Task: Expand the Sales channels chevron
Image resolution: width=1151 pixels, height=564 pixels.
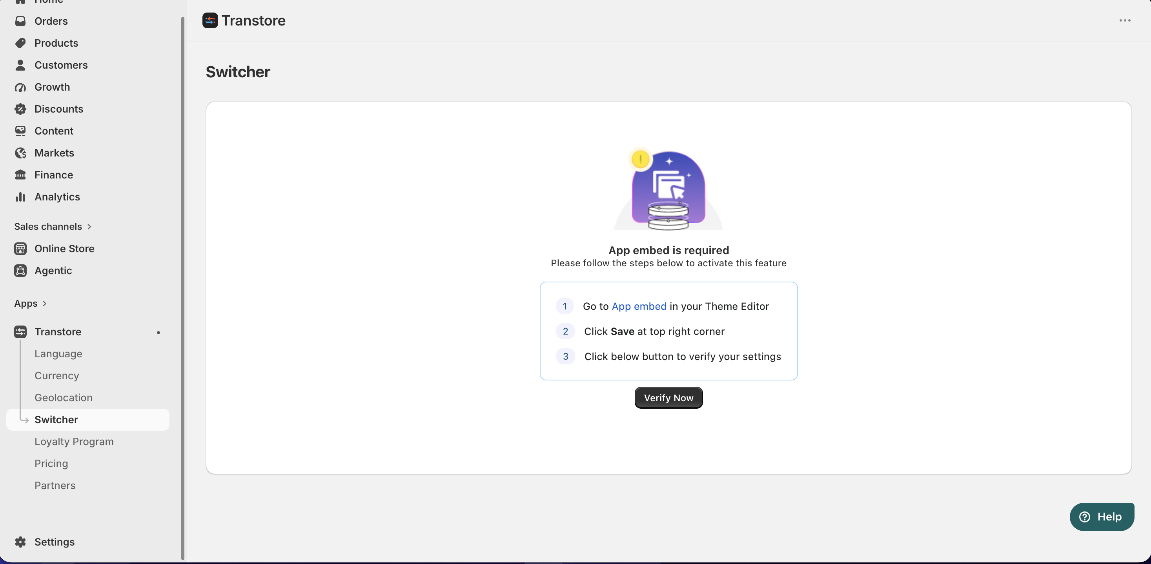Action: (x=89, y=226)
